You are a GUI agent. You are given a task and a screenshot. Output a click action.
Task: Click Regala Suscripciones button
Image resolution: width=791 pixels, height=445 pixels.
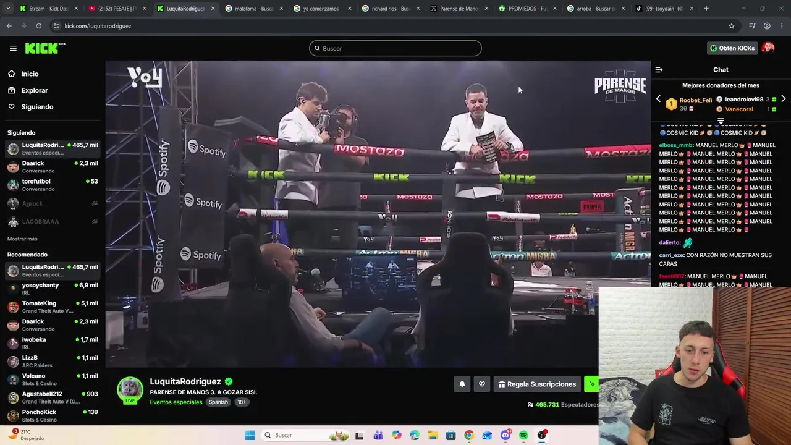pyautogui.click(x=537, y=384)
